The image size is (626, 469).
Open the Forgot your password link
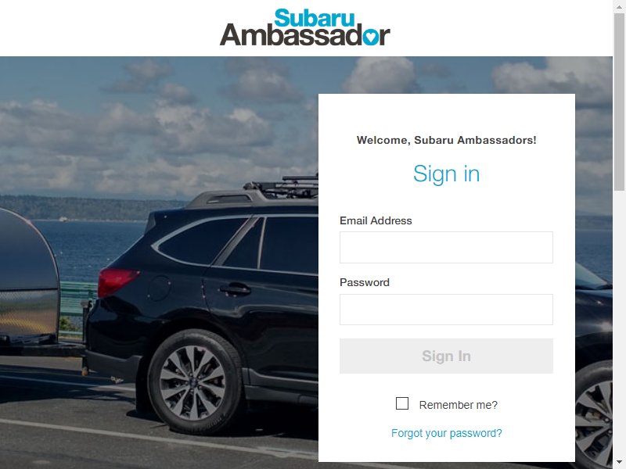coord(446,433)
